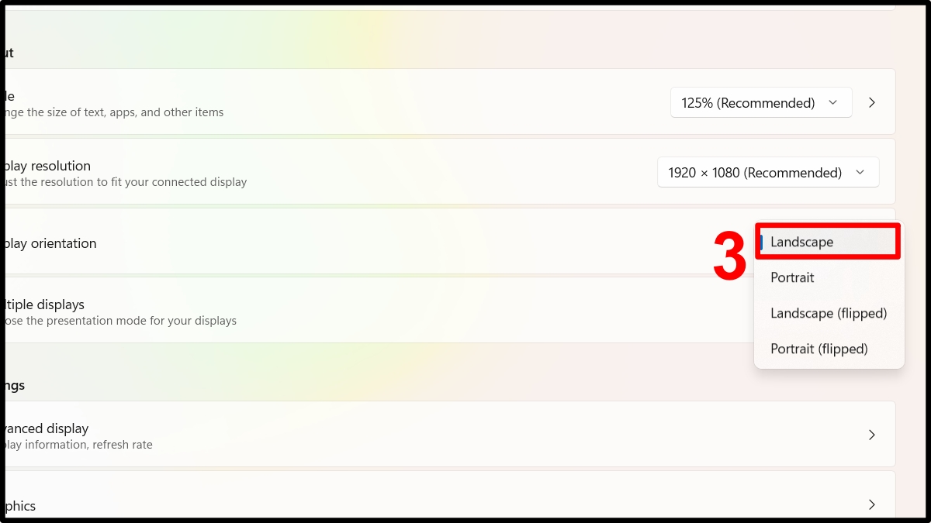Click the chevron beside Graphics
The height and width of the screenshot is (523, 931).
(x=872, y=505)
